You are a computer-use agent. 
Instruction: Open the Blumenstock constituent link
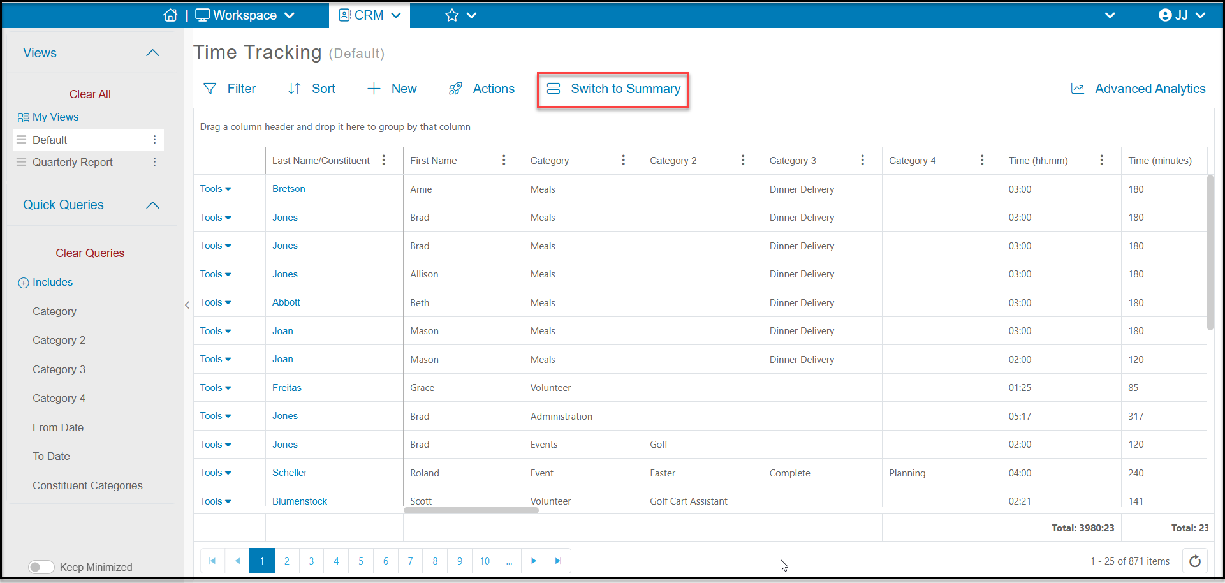[300, 501]
